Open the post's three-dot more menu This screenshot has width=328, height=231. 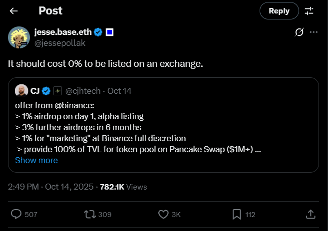coord(314,32)
